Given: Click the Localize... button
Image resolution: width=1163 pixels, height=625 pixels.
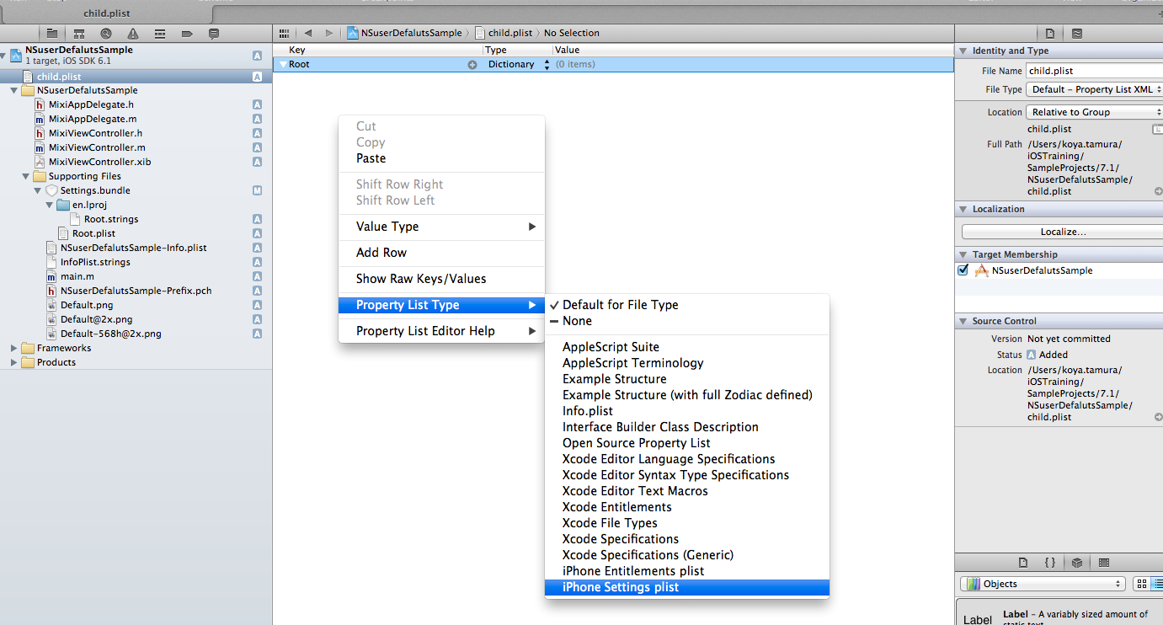Looking at the screenshot, I should click(1062, 232).
